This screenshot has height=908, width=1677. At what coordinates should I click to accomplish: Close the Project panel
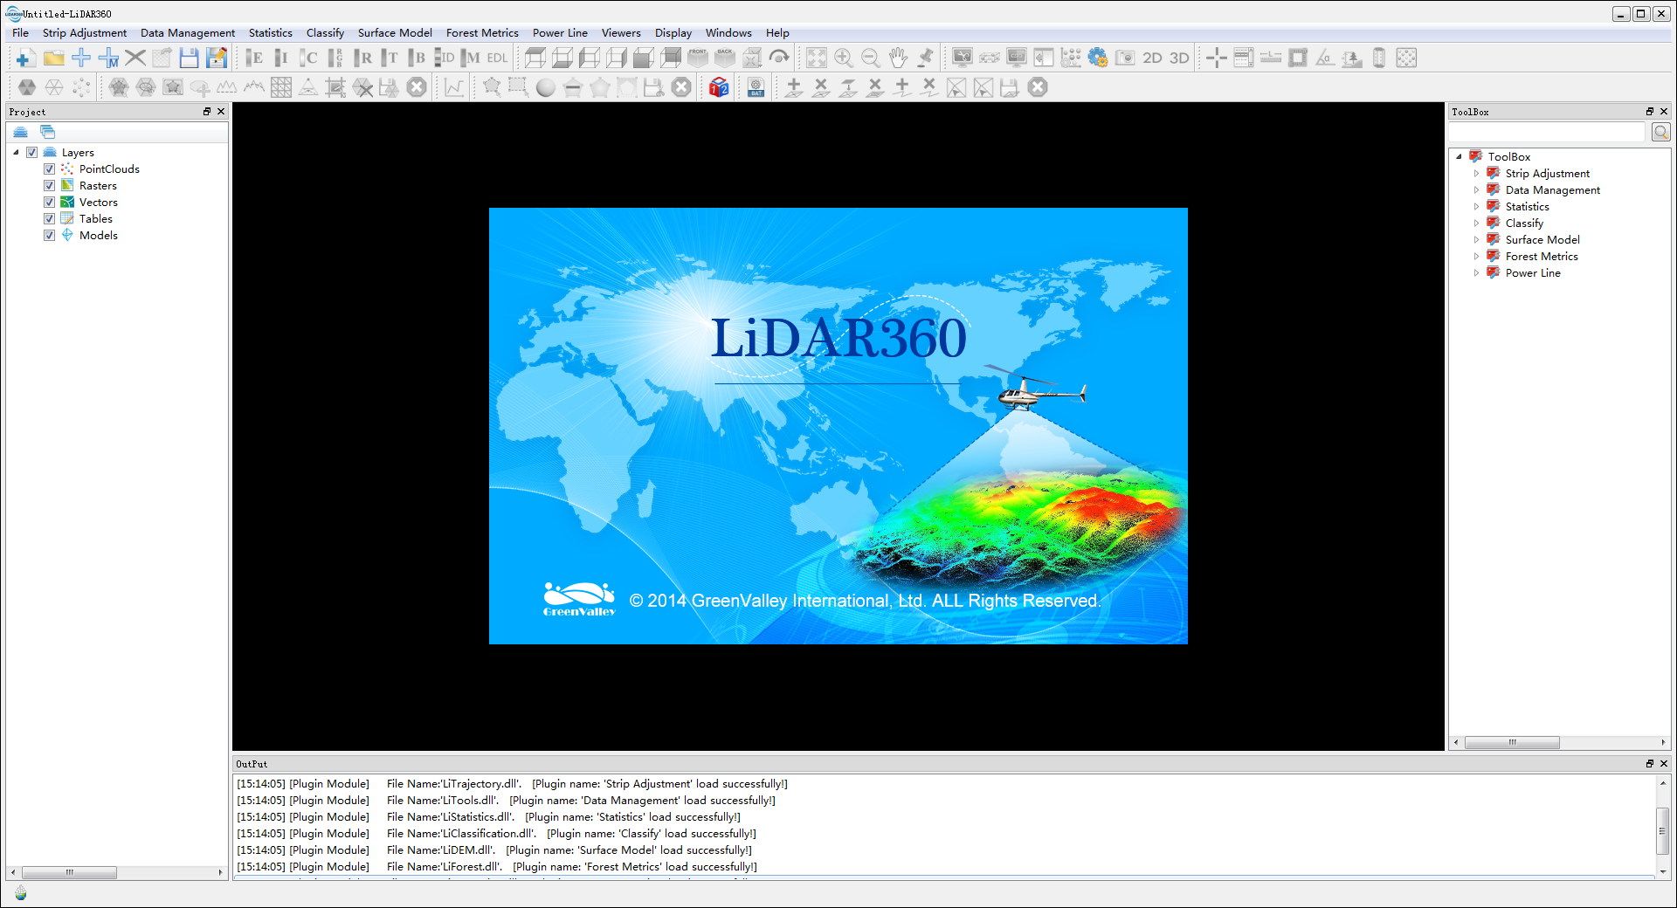coord(221,112)
